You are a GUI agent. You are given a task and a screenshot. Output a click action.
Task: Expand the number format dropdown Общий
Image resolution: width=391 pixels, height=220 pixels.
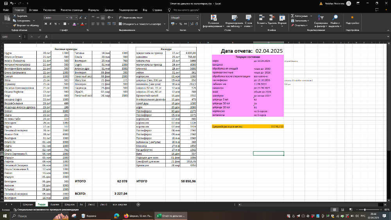pyautogui.click(x=197, y=18)
